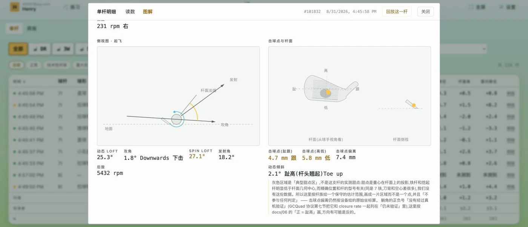The height and width of the screenshot is (227, 528).
Task: Toggle the 全部 club filter button
Action: [x=18, y=49]
